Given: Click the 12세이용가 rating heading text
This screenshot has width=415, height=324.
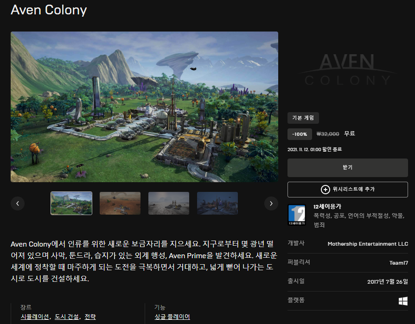Looking at the screenshot, I should (327, 207).
